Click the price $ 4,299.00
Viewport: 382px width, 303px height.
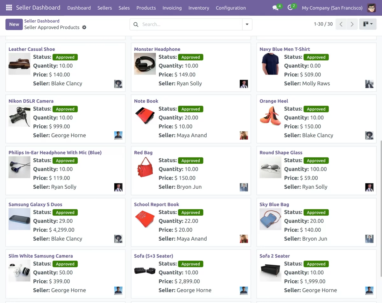[x=62, y=230]
